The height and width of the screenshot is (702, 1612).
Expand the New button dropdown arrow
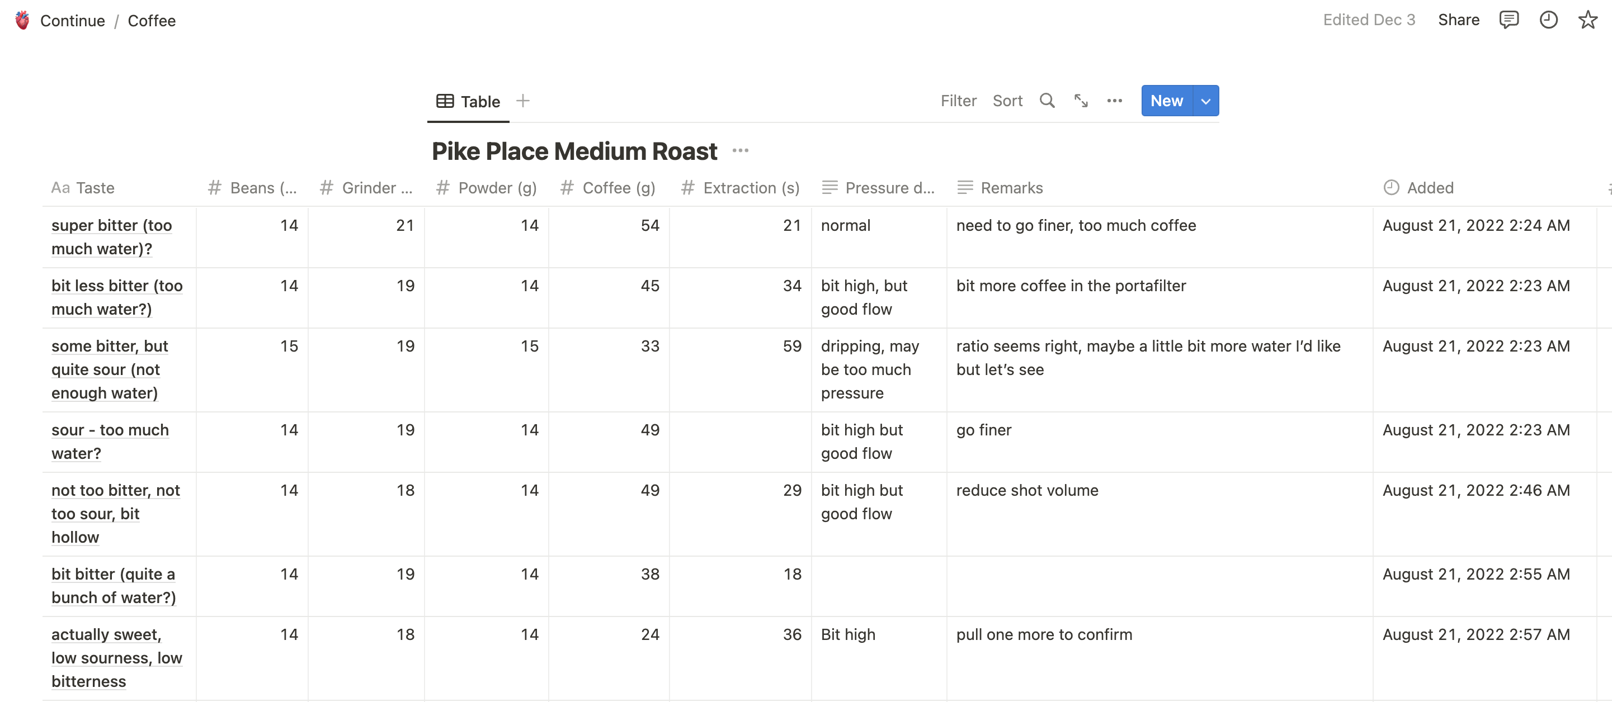1205,101
